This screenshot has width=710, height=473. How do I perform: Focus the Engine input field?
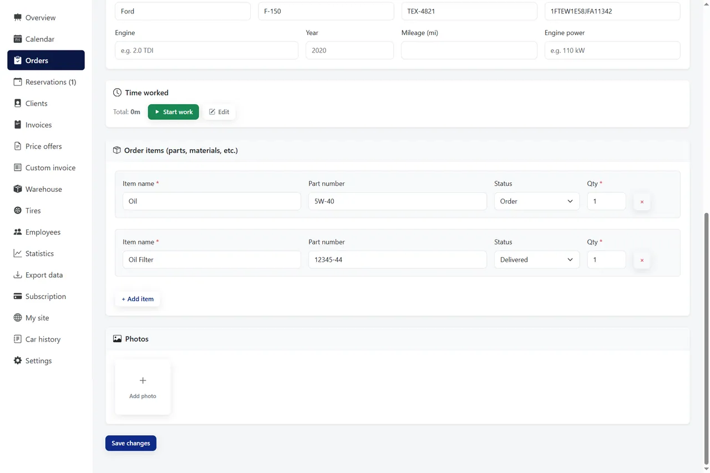(206, 50)
